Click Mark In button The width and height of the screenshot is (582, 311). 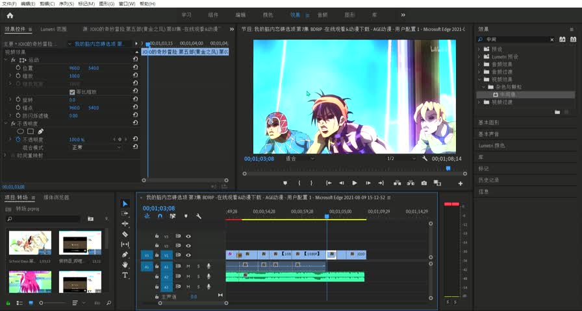tap(299, 183)
